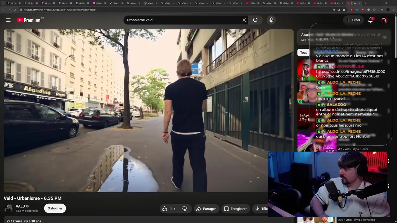
Task: Open the three-dot browser menu
Action: [x=394, y=10]
